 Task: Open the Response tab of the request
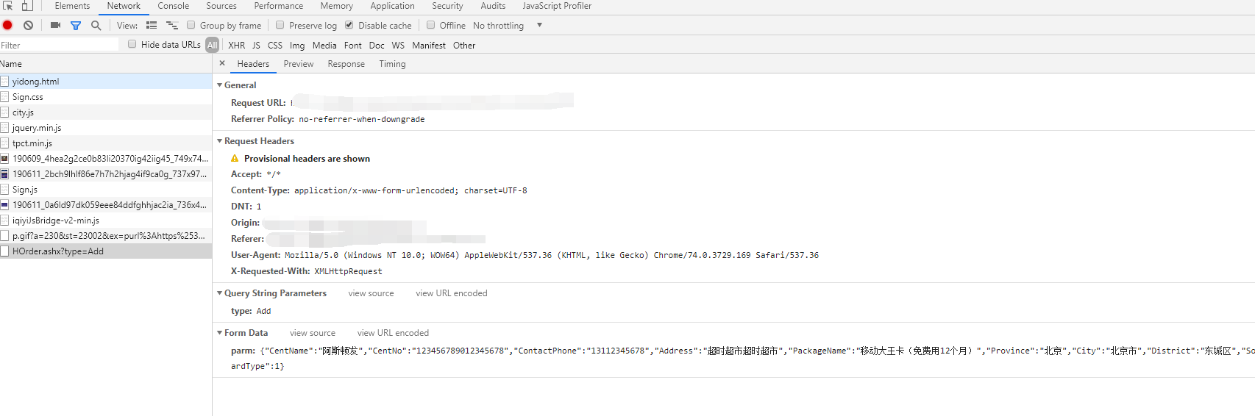[346, 64]
